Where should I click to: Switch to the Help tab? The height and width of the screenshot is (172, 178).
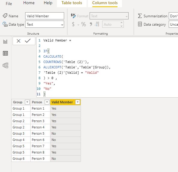(48, 3)
